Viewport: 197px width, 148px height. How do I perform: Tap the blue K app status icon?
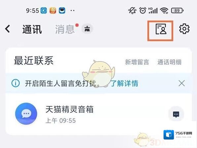tap(44, 11)
